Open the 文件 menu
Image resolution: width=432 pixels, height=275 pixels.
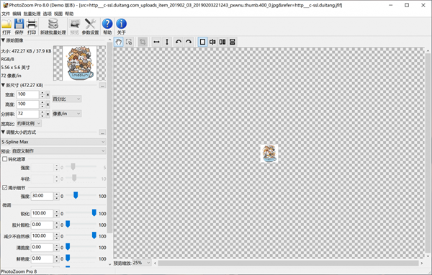click(x=6, y=14)
